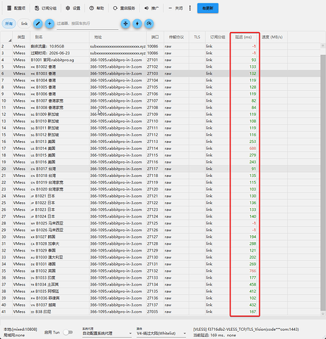Switch to the link group tab
This screenshot has width=326, height=339.
pos(24,24)
